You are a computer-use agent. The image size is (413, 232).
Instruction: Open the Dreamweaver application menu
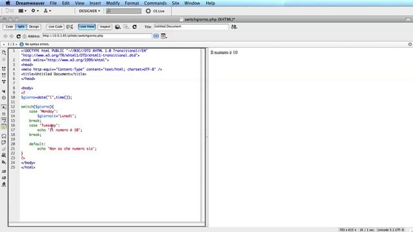pyautogui.click(x=30, y=3)
